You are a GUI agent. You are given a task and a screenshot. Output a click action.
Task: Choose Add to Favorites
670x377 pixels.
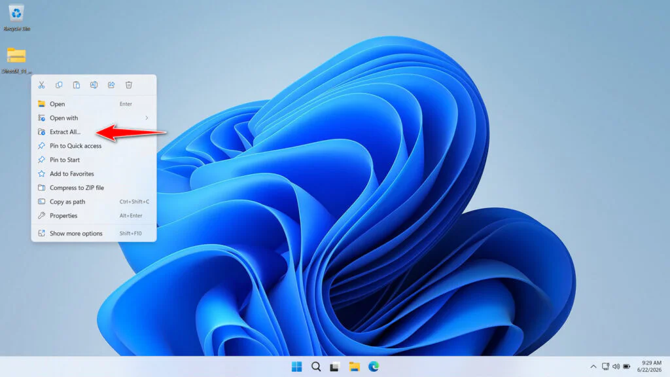94,174
